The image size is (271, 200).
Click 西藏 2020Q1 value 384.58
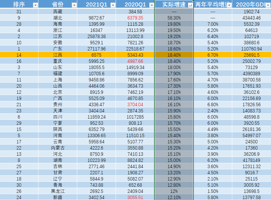tap(135, 11)
